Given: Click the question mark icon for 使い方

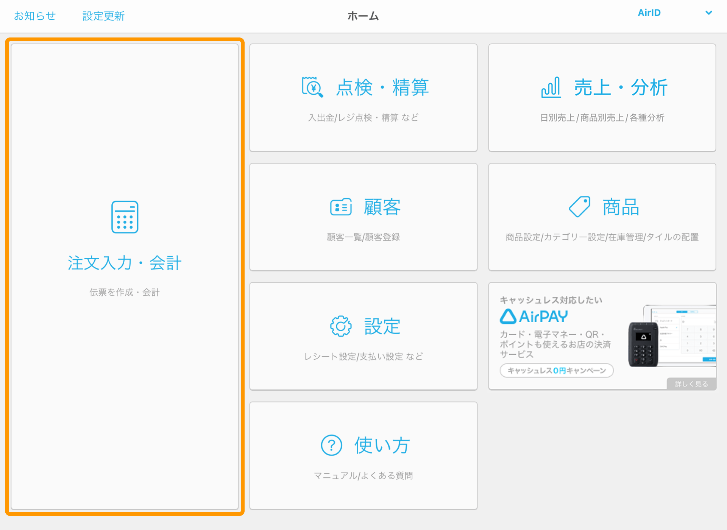Looking at the screenshot, I should (x=331, y=445).
